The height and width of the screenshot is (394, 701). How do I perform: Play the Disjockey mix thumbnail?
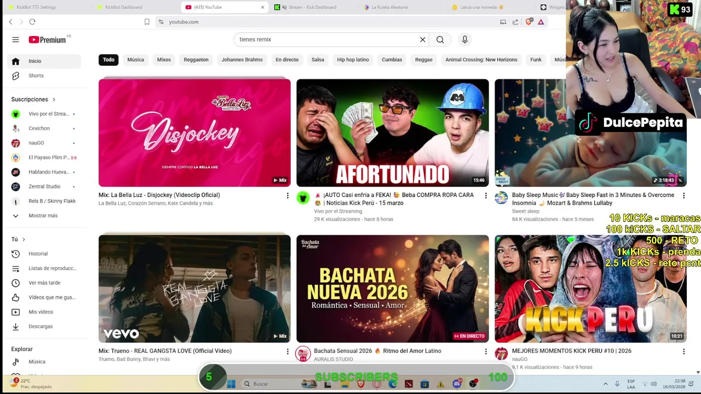[194, 133]
